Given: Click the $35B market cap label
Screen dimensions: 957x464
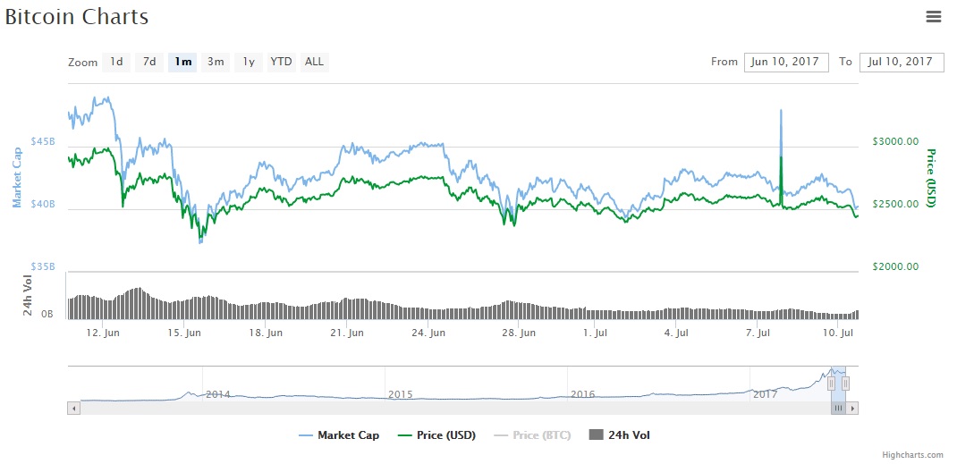Looking at the screenshot, I should tap(43, 267).
